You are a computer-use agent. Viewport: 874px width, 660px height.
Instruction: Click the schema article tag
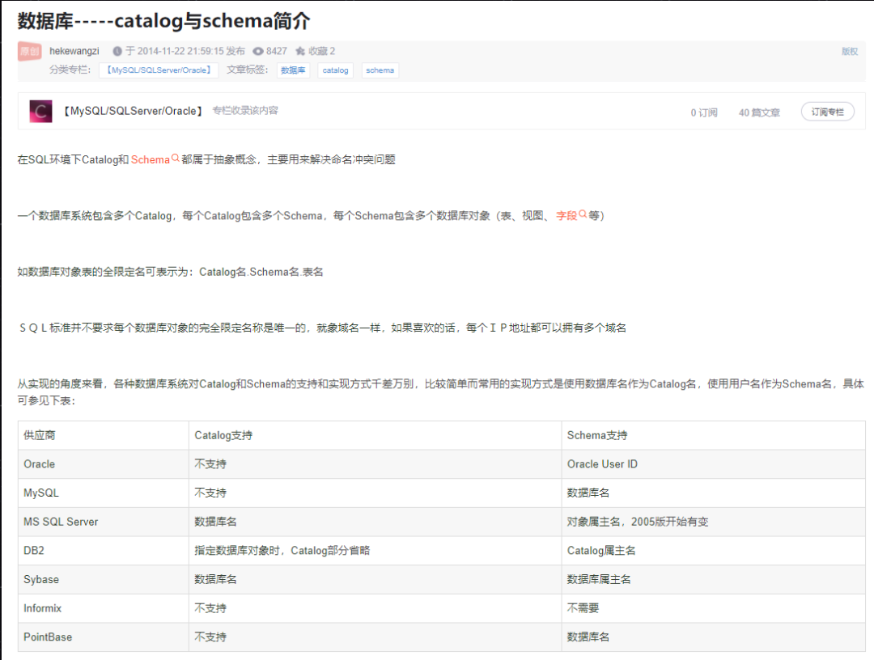pos(380,70)
